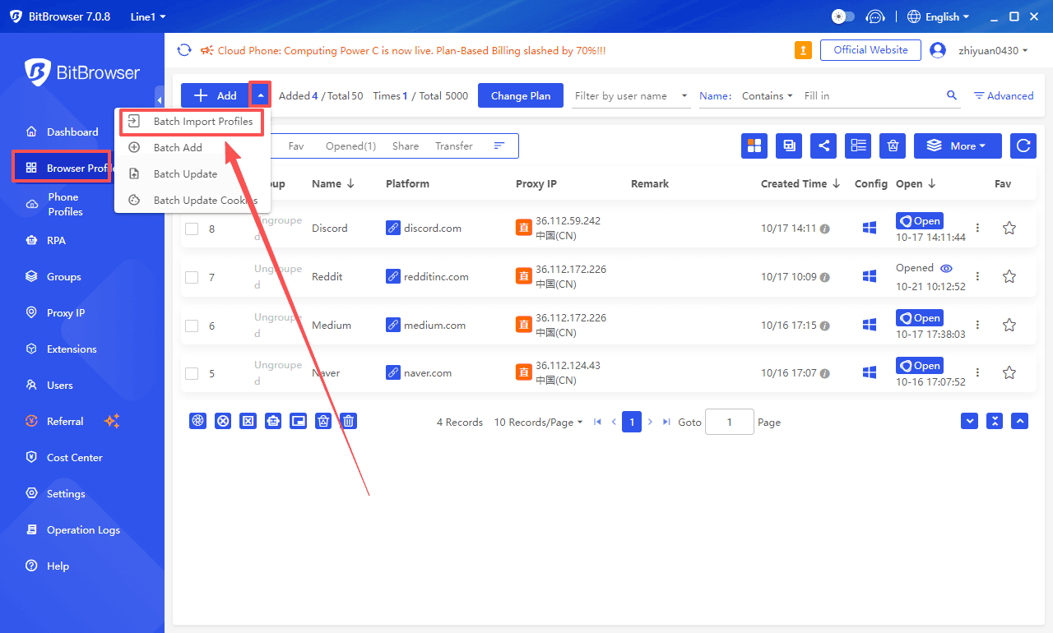Click the refresh icon to reload profiles

[1023, 146]
